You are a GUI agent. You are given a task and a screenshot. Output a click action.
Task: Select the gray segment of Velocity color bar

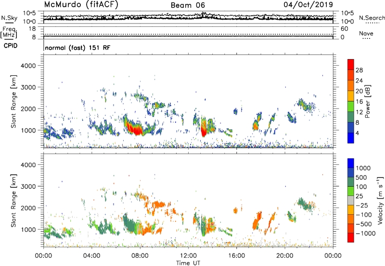pos(351,200)
